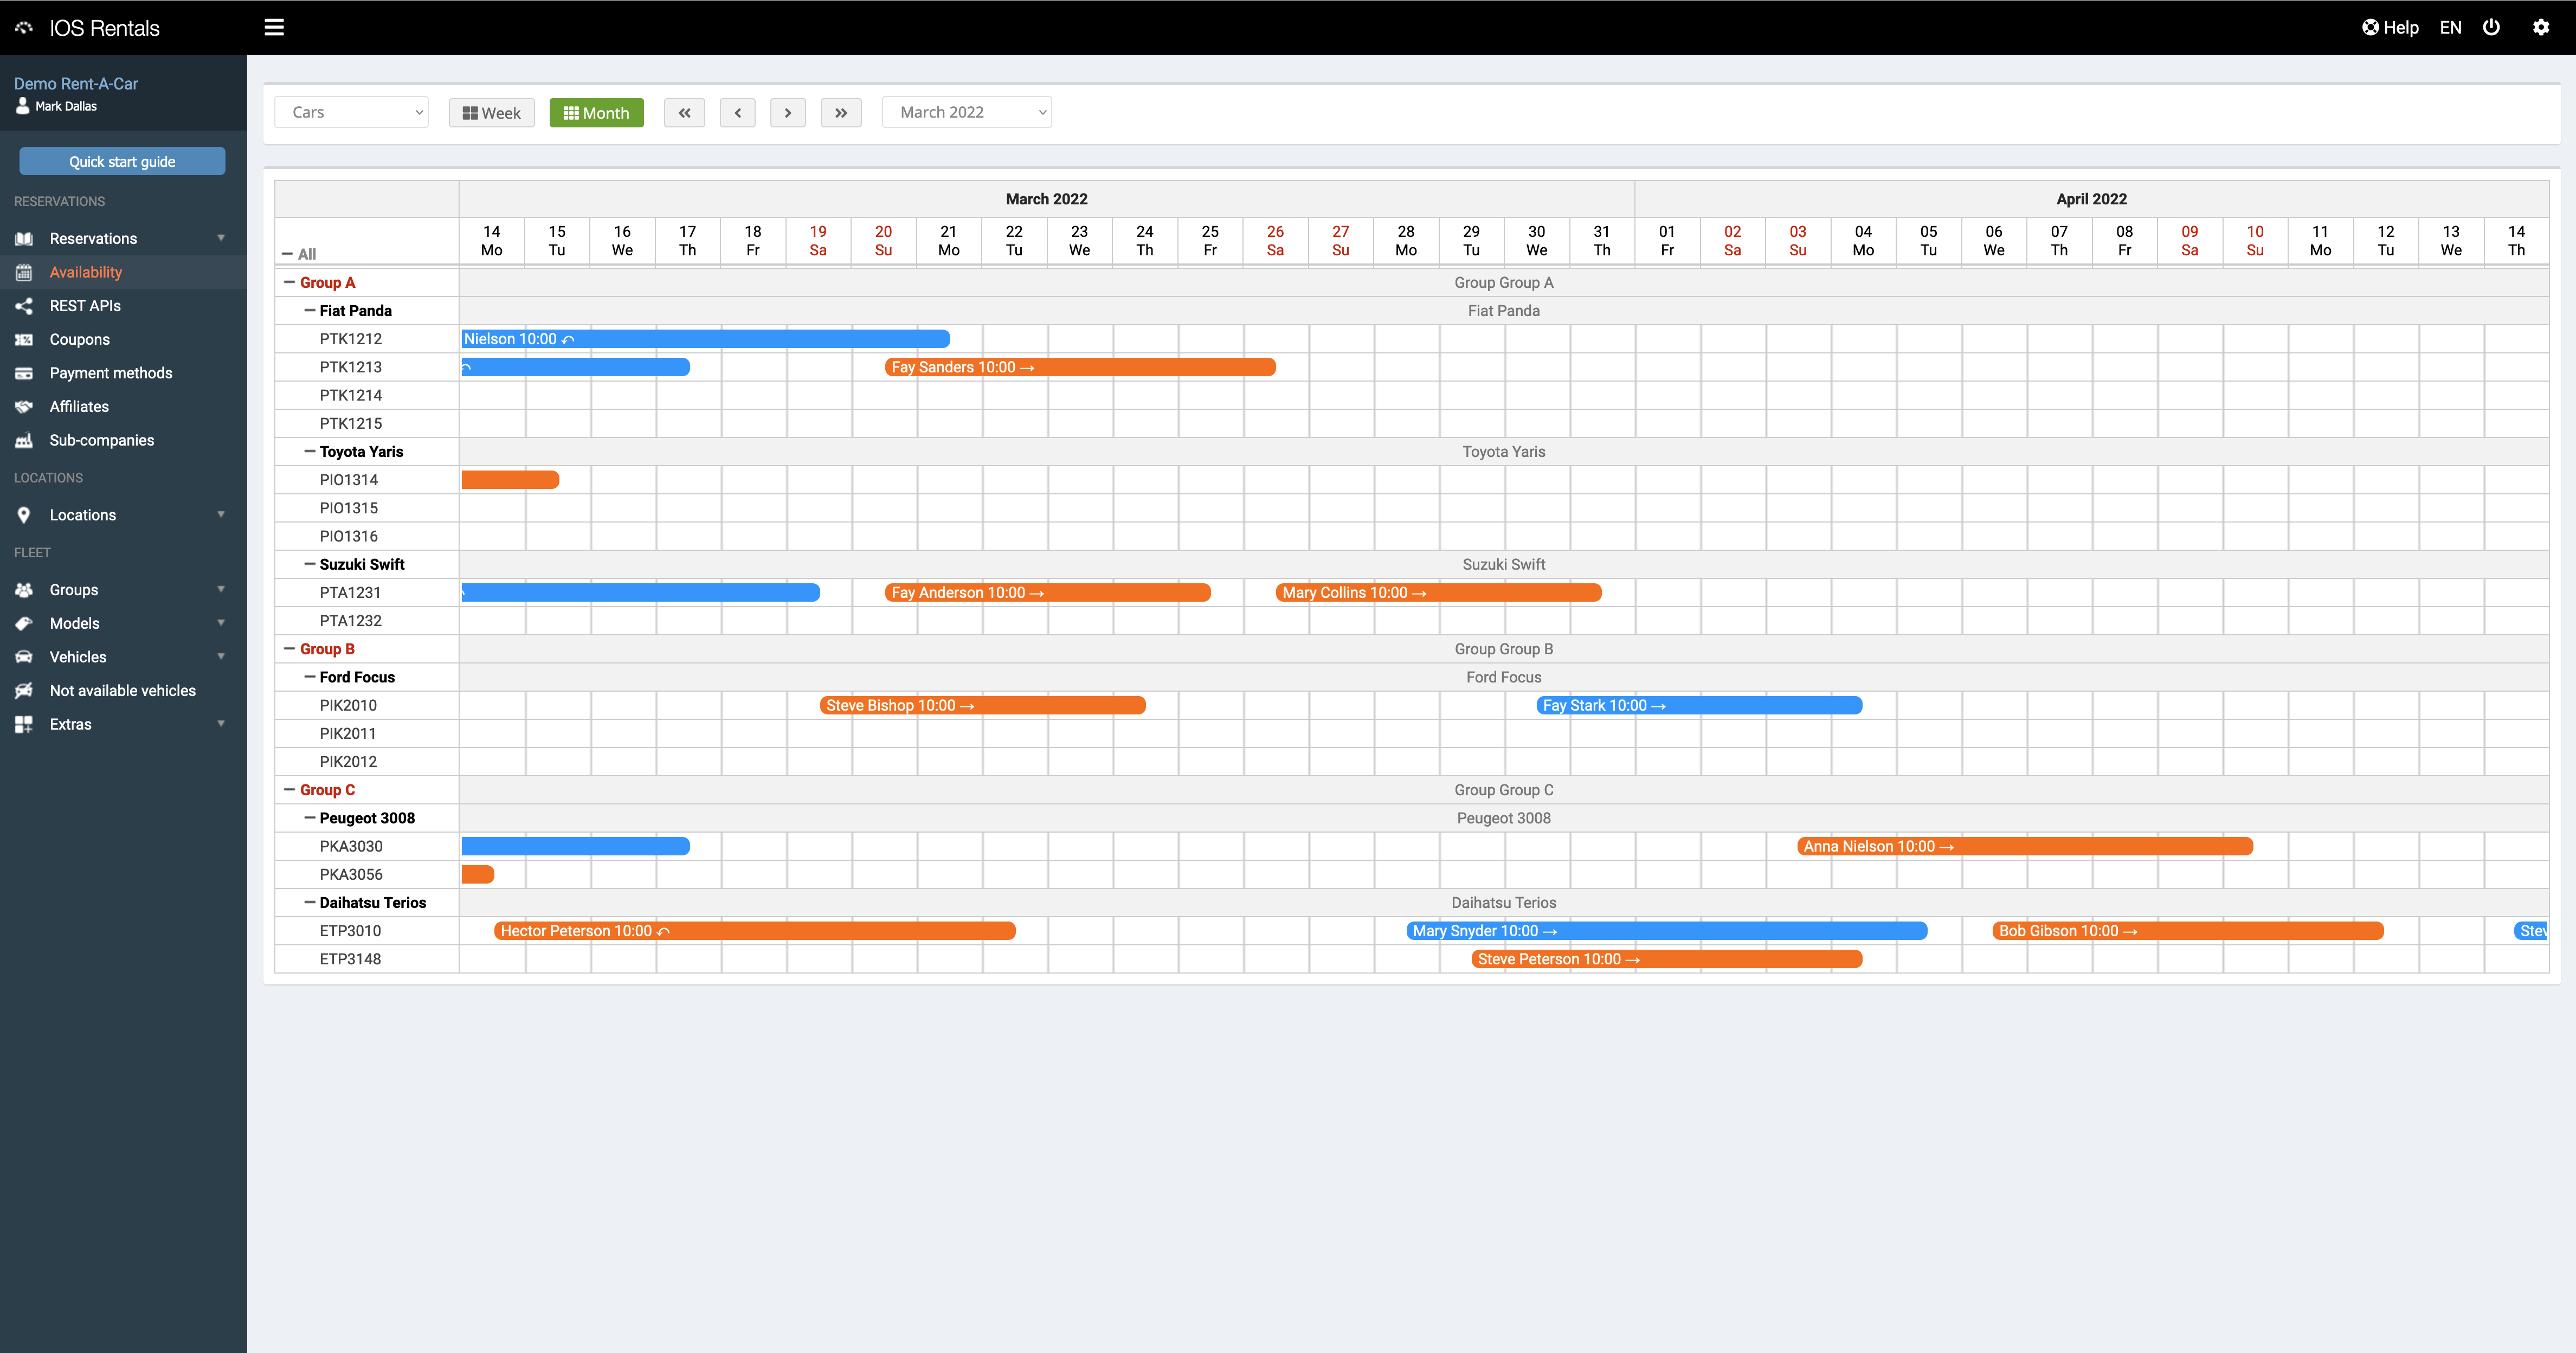Open the settings gear icon
This screenshot has width=2576, height=1353.
(2541, 28)
